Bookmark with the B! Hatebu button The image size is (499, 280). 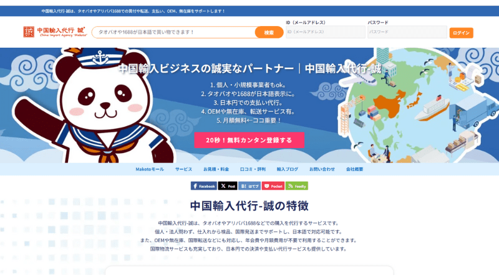249,186
